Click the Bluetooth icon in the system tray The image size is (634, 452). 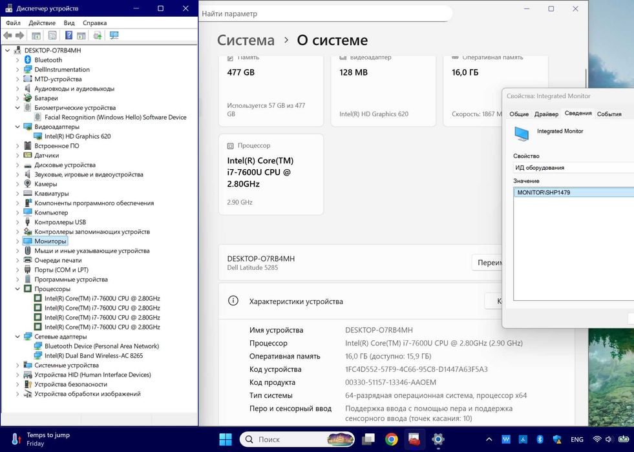pos(540,440)
